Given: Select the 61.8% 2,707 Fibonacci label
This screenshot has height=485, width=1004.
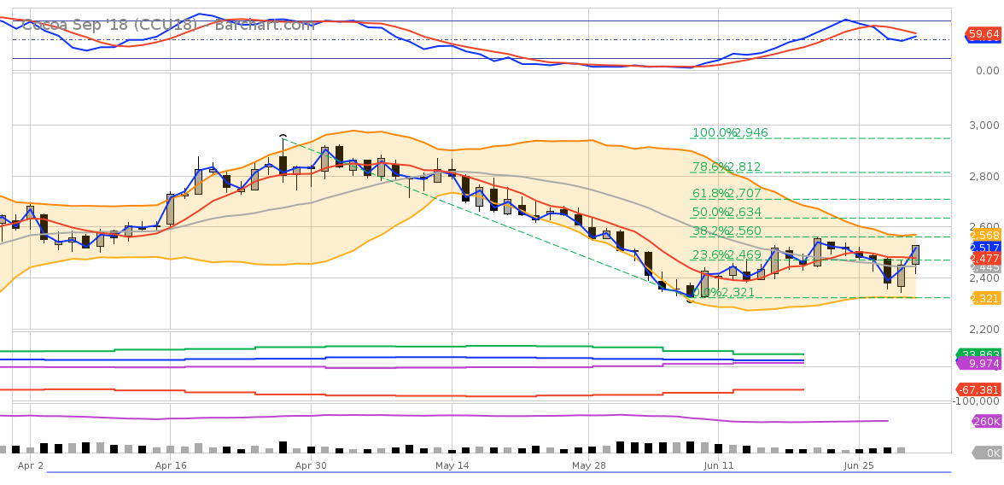Looking at the screenshot, I should point(727,194).
